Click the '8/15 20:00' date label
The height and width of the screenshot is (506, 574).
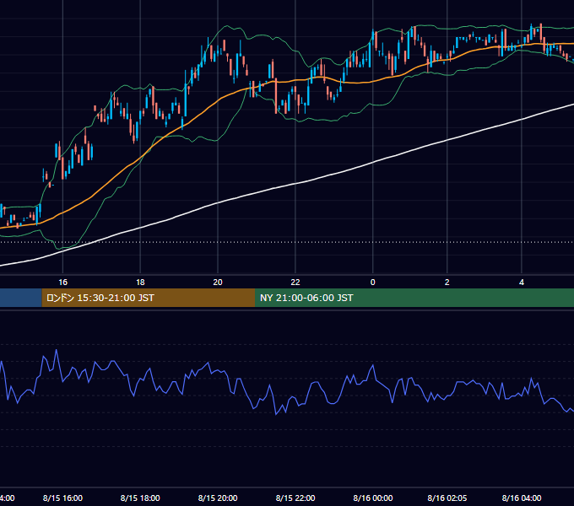pos(218,498)
